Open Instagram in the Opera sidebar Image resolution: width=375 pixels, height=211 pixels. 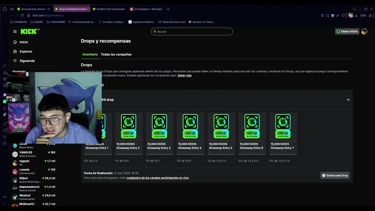click(5, 108)
